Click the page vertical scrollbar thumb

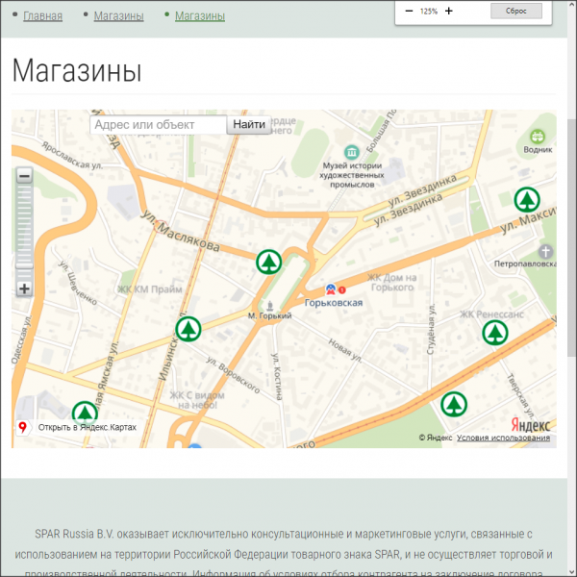tap(572, 238)
